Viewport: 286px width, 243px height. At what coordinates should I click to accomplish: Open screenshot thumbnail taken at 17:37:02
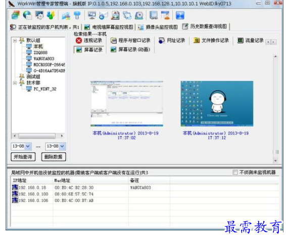[x=127, y=104]
